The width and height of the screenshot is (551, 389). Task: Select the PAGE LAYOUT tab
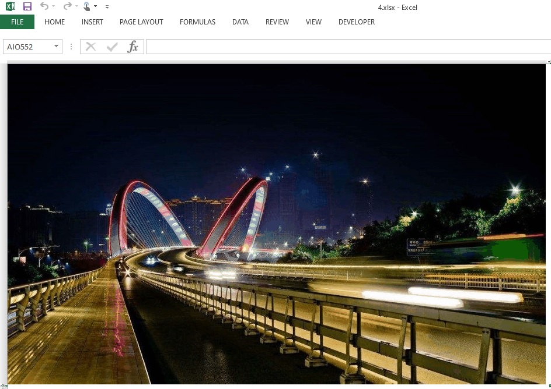pos(141,22)
